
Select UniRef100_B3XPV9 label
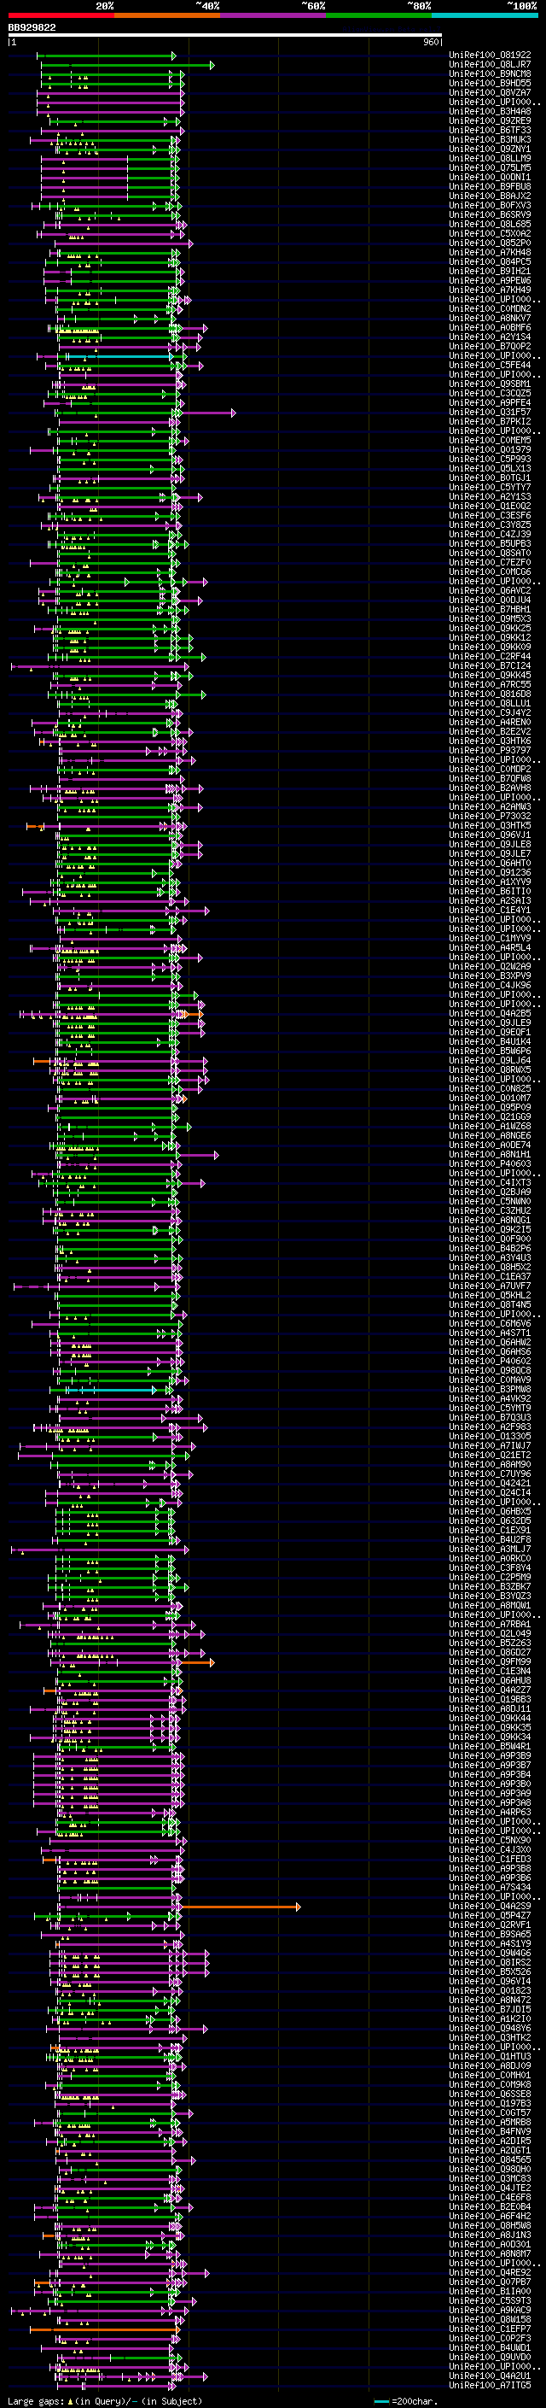(x=490, y=976)
